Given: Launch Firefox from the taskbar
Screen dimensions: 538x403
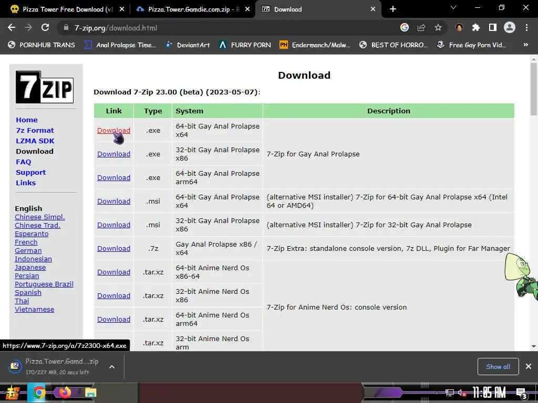Looking at the screenshot, I should (x=65, y=393).
